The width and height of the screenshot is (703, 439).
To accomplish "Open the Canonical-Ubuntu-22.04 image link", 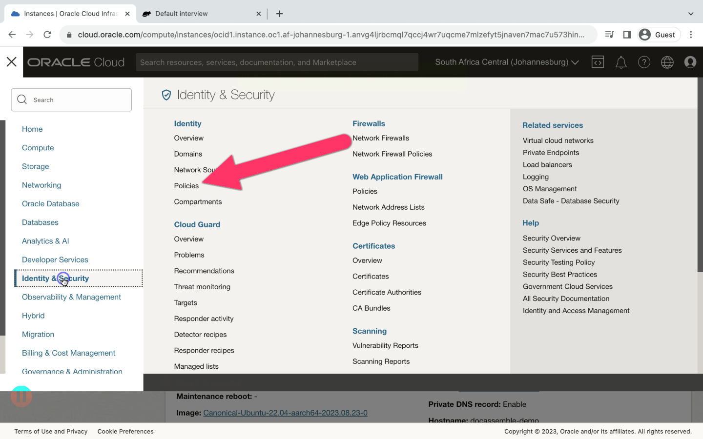I will 285,413.
